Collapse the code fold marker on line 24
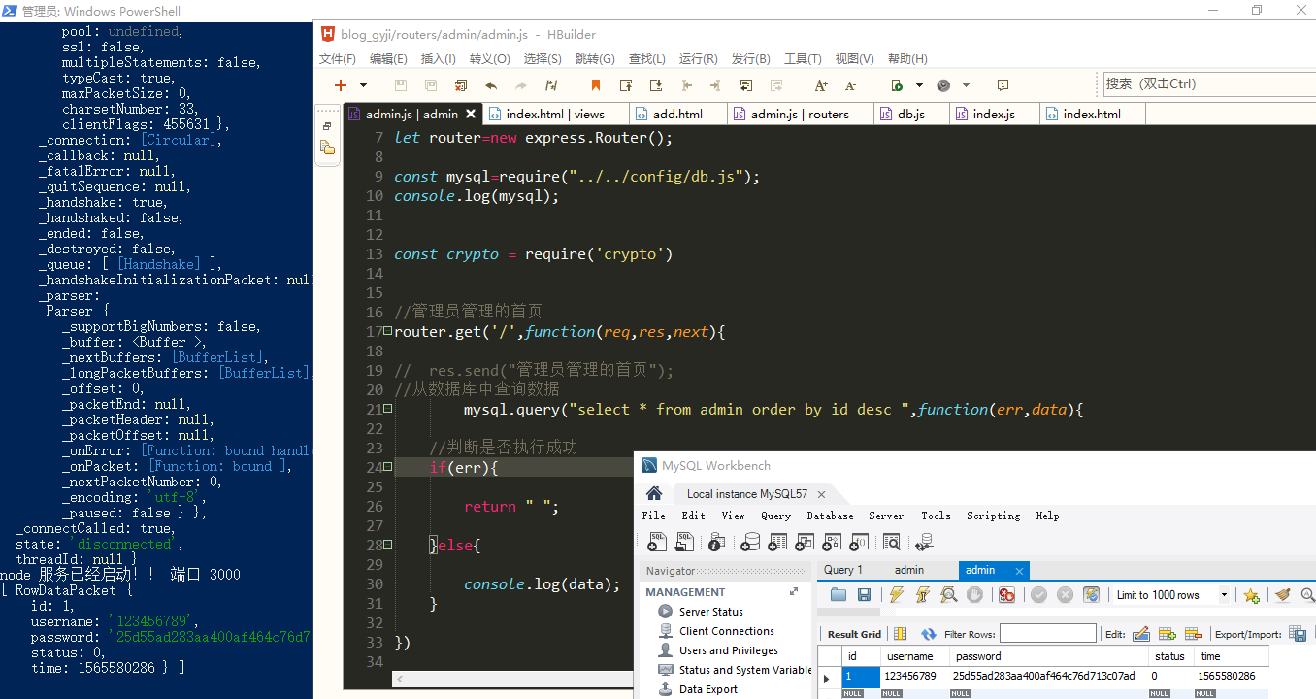The height and width of the screenshot is (699, 1316). [x=387, y=468]
